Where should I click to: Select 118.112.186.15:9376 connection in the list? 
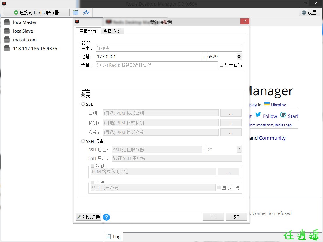35,49
